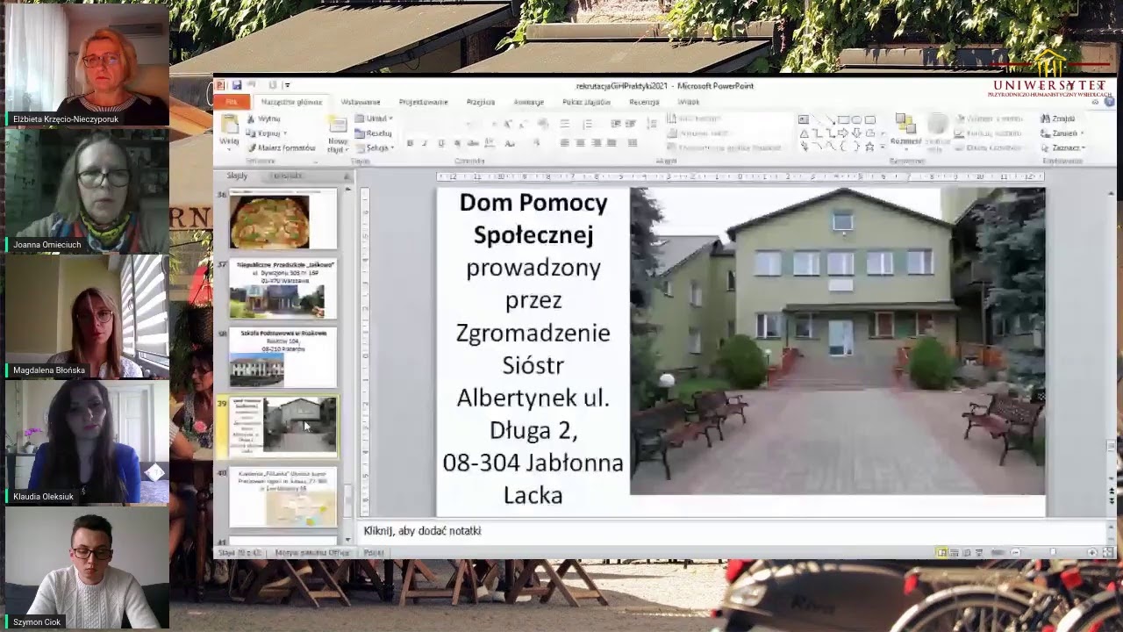This screenshot has height=632, width=1123.
Task: Click Malarz formatów (Format Painter)
Action: 281,147
